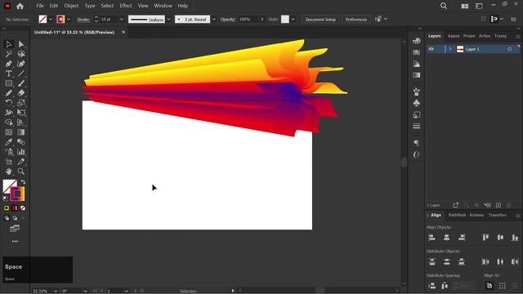Switch to the Artboards panel tab
This screenshot has height=294, width=523.
(485, 36)
